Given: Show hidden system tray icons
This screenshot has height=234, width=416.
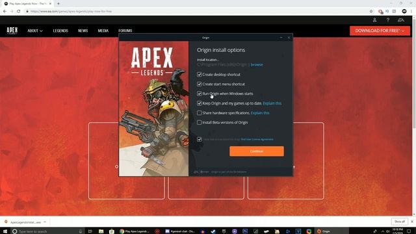Looking at the screenshot, I should [383, 231].
